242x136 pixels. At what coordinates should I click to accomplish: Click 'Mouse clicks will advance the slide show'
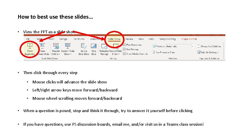coord(70,82)
